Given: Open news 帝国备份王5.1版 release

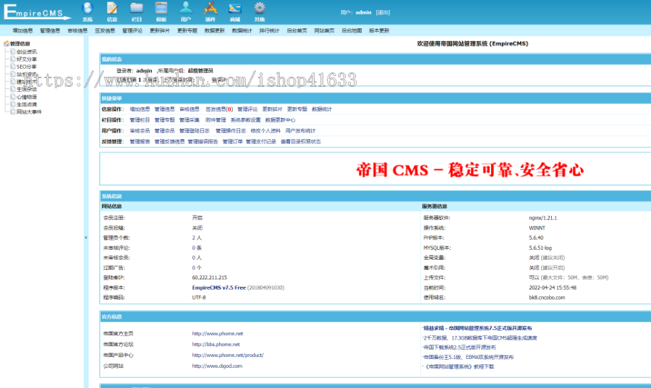Looking at the screenshot, I should 468,357.
